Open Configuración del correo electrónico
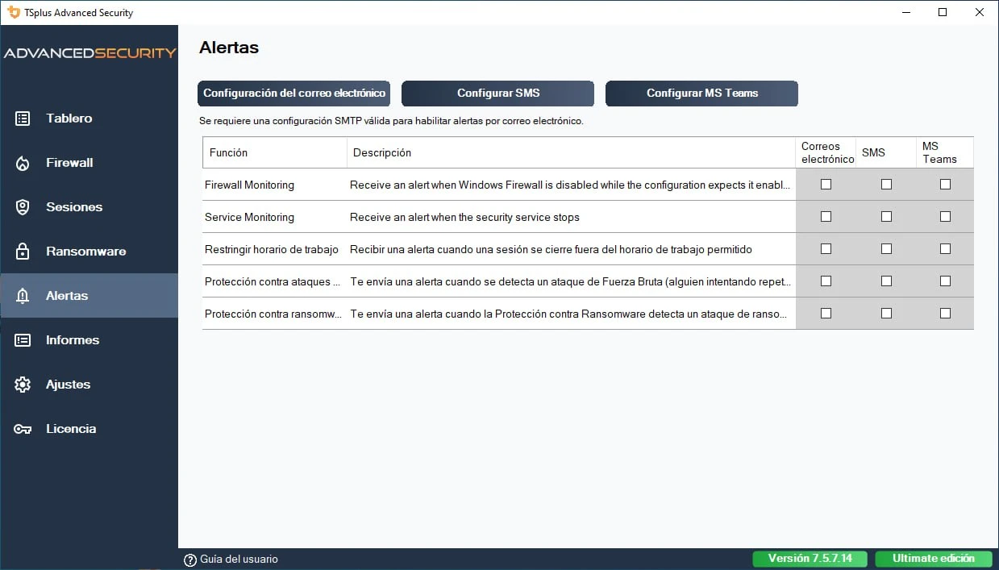This screenshot has height=570, width=999. pyautogui.click(x=294, y=94)
